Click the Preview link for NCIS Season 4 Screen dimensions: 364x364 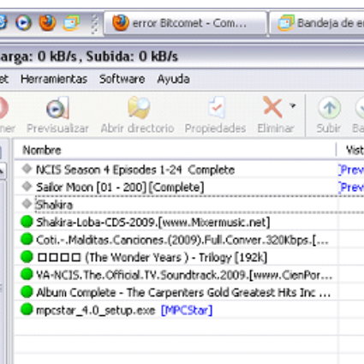click(351, 170)
